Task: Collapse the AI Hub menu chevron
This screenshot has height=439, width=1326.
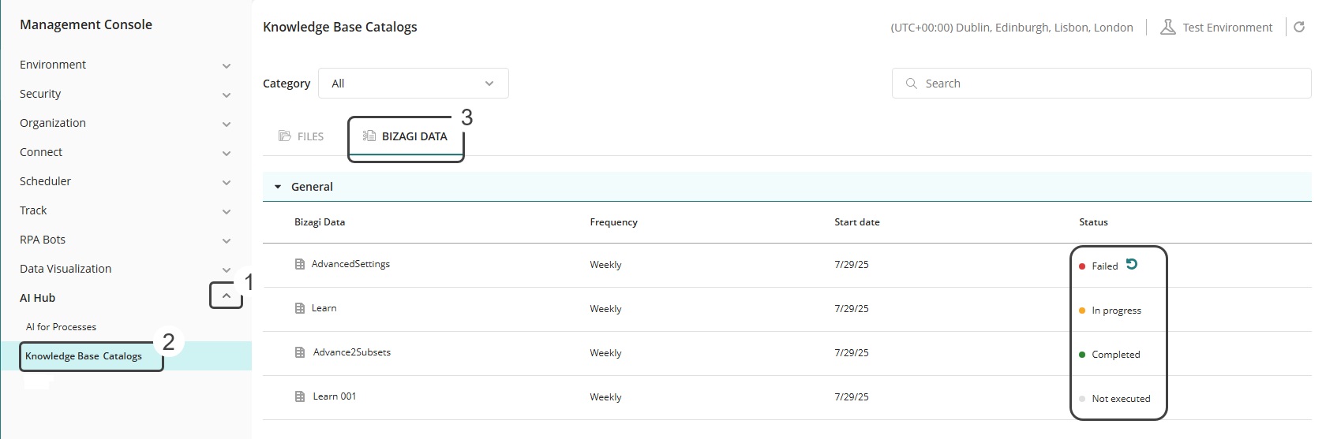Action: pyautogui.click(x=227, y=296)
